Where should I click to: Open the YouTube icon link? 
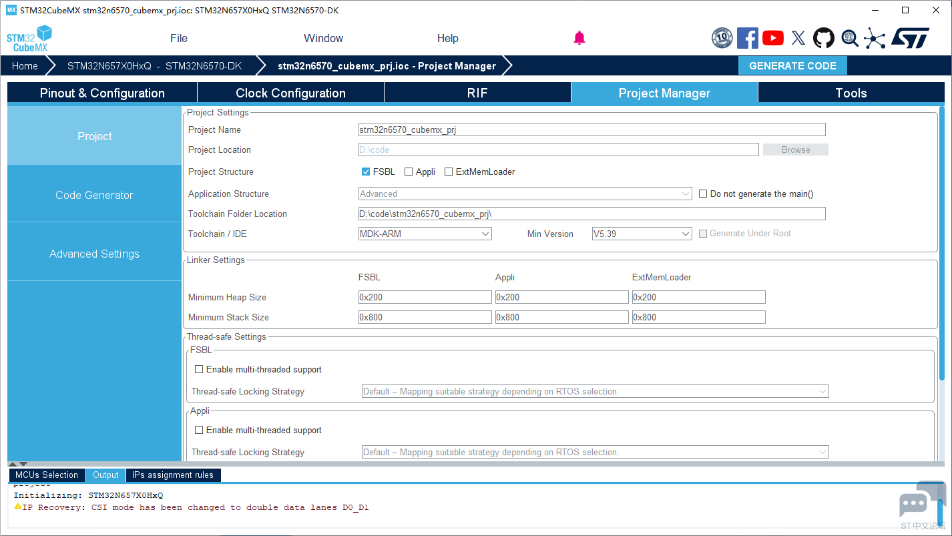pyautogui.click(x=773, y=38)
